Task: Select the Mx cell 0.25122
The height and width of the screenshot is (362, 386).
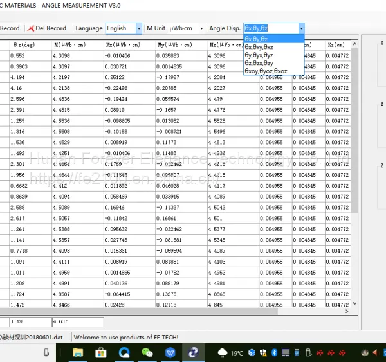Action: pos(129,78)
